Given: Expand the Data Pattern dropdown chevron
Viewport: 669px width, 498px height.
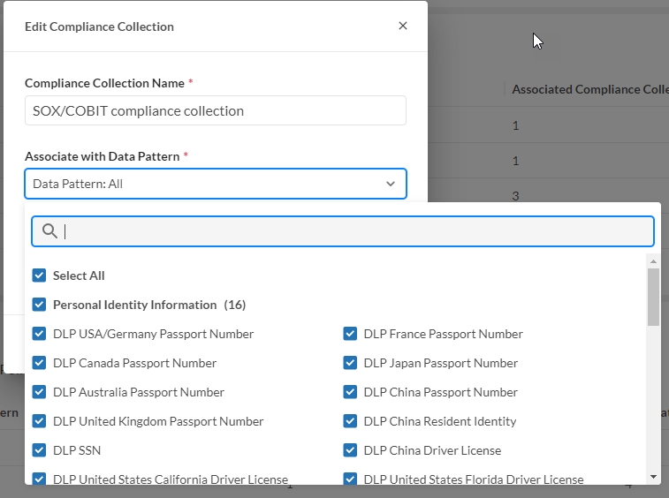Looking at the screenshot, I should coord(391,184).
